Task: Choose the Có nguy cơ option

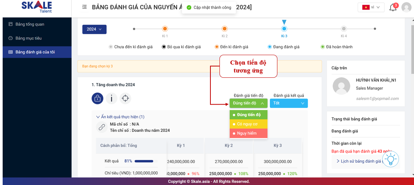Action: click(x=248, y=124)
